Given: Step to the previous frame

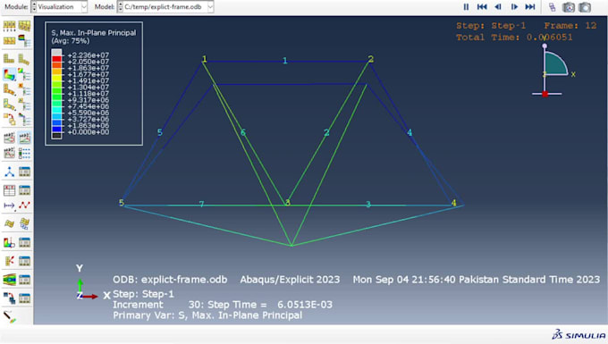Looking at the screenshot, I should click(x=498, y=6).
